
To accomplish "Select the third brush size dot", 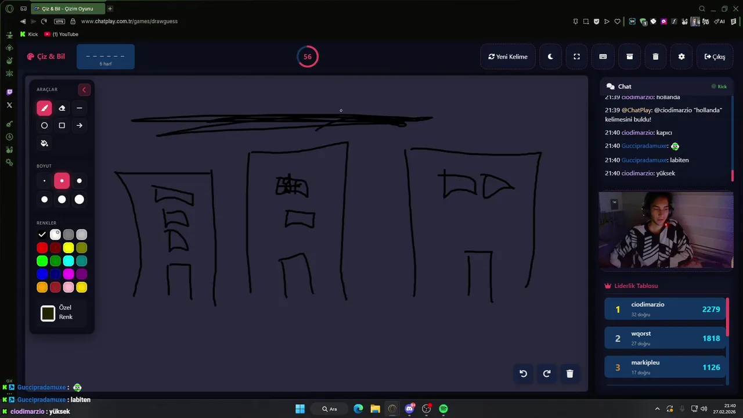I will (80, 181).
